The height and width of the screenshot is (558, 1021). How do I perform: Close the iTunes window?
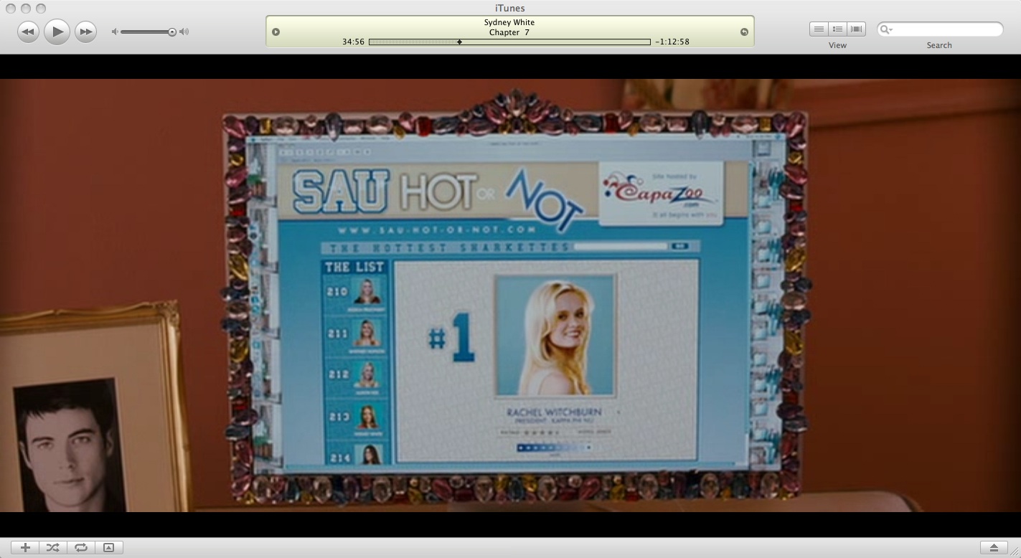11,8
